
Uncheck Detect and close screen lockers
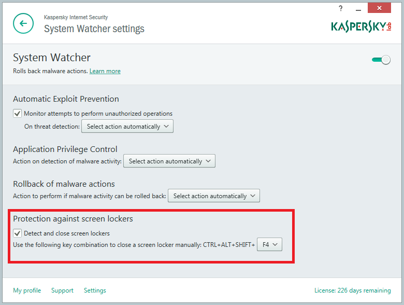click(x=17, y=233)
